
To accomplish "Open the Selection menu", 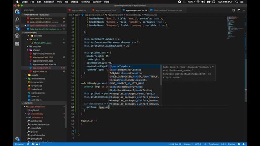I will pyautogui.click(x=49, y=2).
